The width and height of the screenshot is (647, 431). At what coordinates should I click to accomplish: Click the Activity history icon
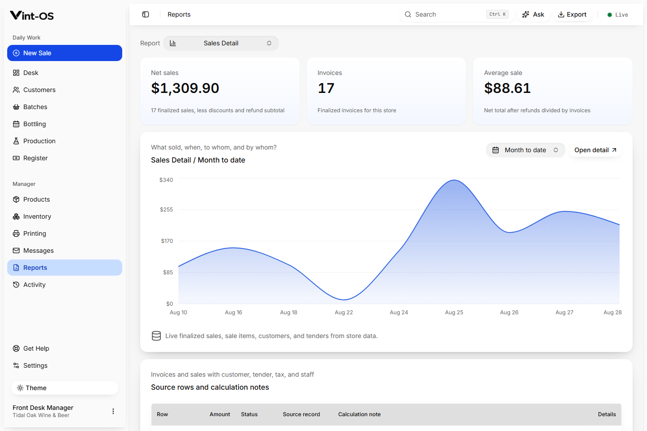16,285
